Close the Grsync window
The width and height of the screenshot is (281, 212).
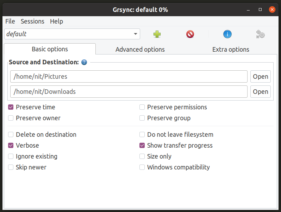coord(272,9)
